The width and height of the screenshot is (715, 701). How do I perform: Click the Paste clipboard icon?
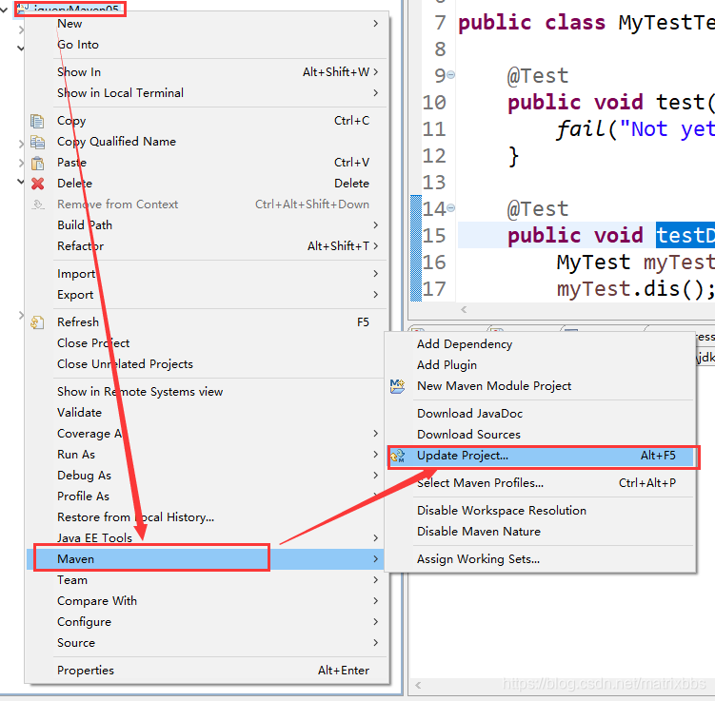[37, 163]
